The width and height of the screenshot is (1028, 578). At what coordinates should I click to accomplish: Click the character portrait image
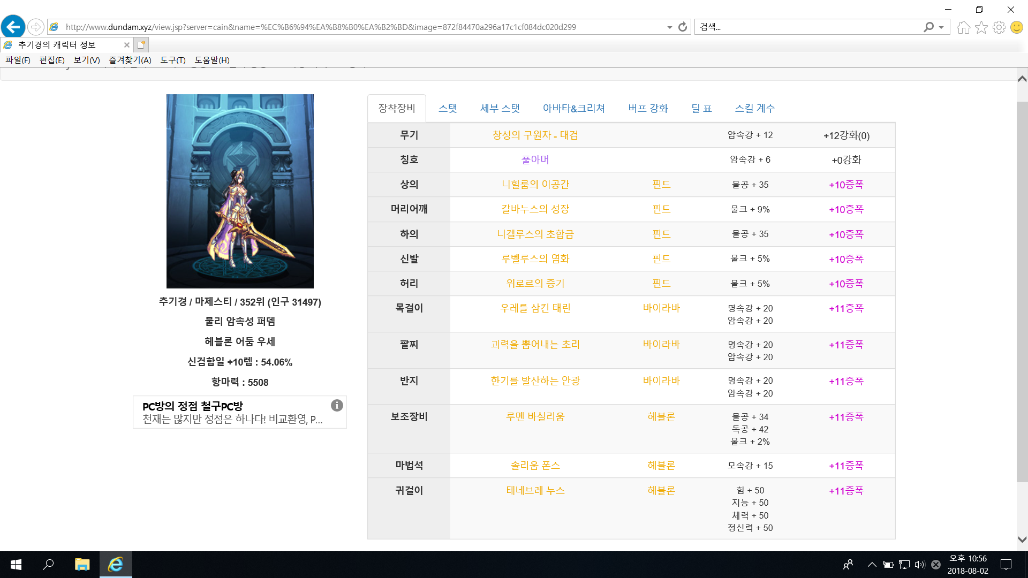[240, 191]
